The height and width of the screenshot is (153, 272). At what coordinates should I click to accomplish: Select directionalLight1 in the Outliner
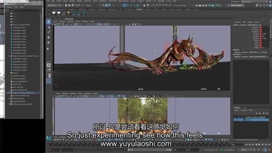click(19, 76)
